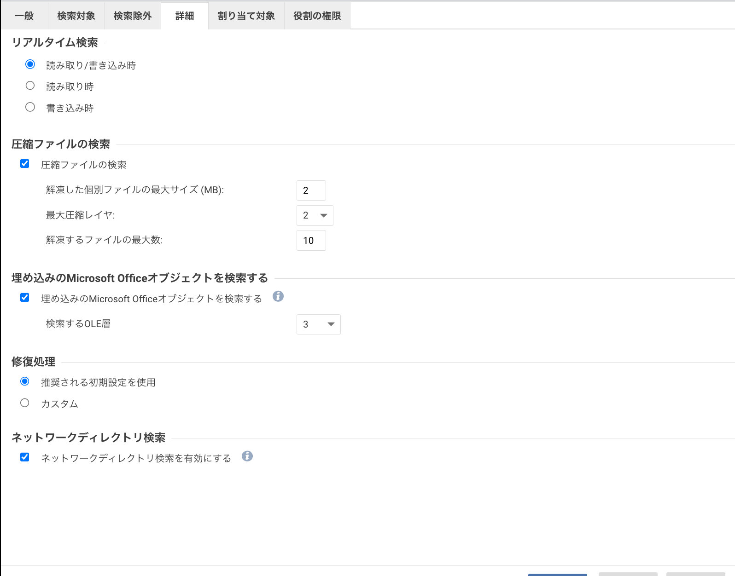Click the ネットワークディレクトリ検索 section heading
The height and width of the screenshot is (576, 735).
[x=88, y=438]
